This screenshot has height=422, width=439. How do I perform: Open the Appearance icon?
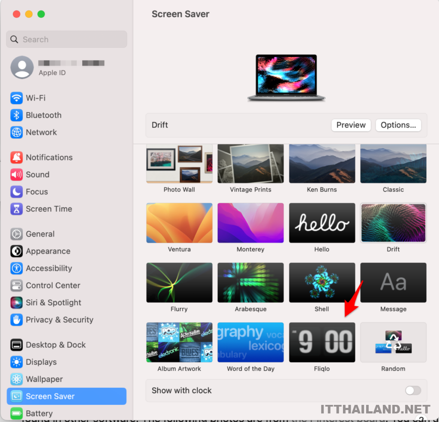(17, 251)
